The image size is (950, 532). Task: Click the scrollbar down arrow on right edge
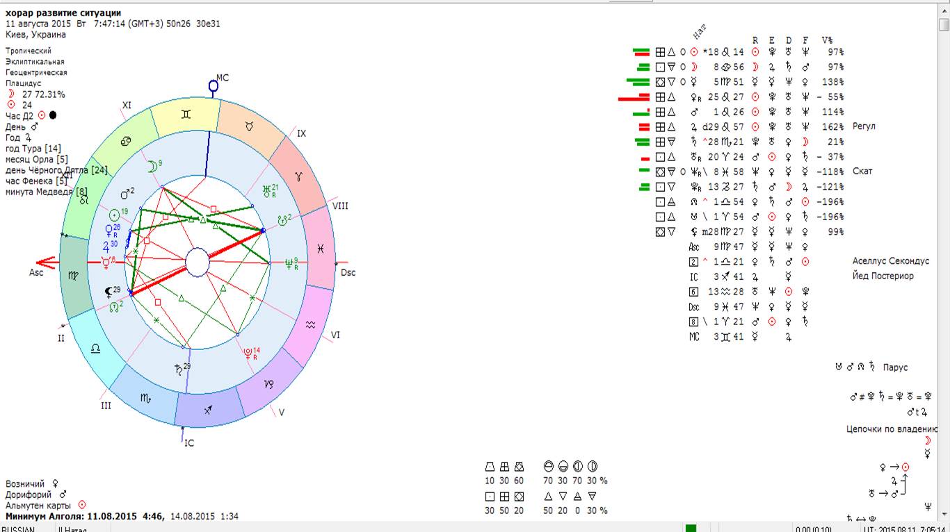tap(944, 514)
